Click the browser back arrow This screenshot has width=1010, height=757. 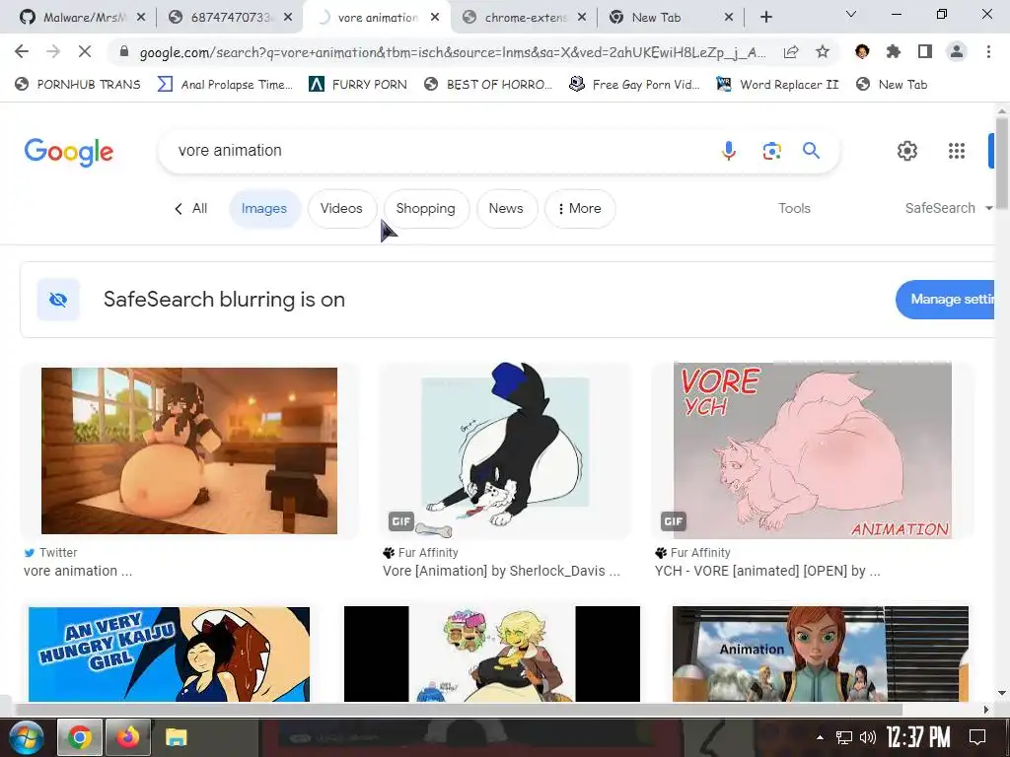pyautogui.click(x=22, y=51)
